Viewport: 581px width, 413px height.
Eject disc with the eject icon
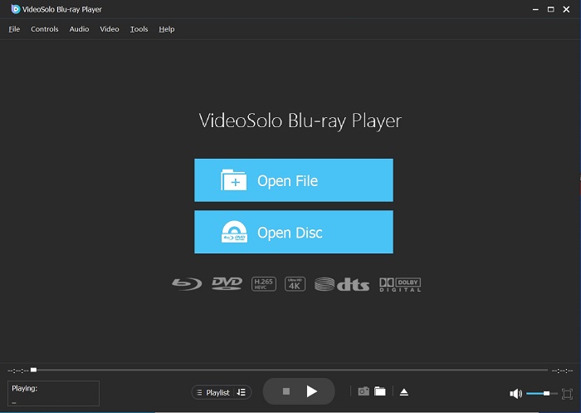pyautogui.click(x=404, y=392)
